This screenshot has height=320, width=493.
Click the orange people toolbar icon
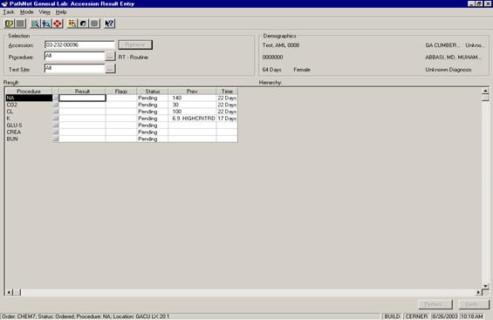tap(72, 24)
